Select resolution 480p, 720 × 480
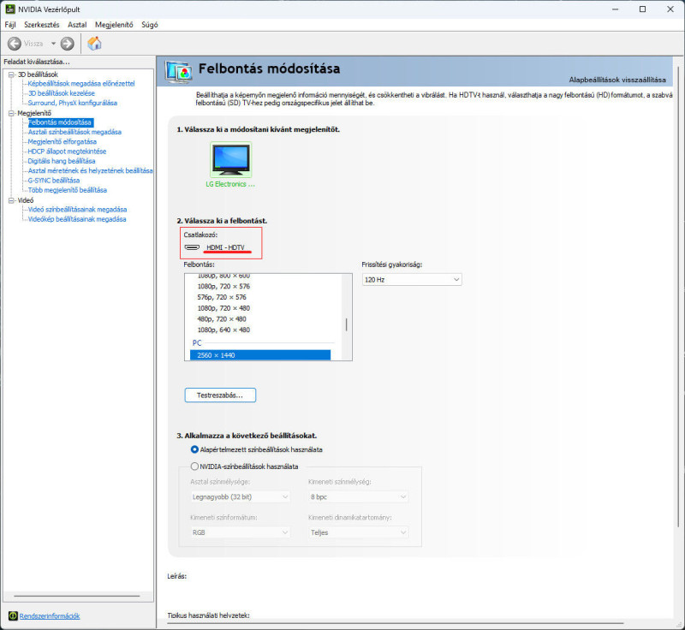 coord(222,319)
